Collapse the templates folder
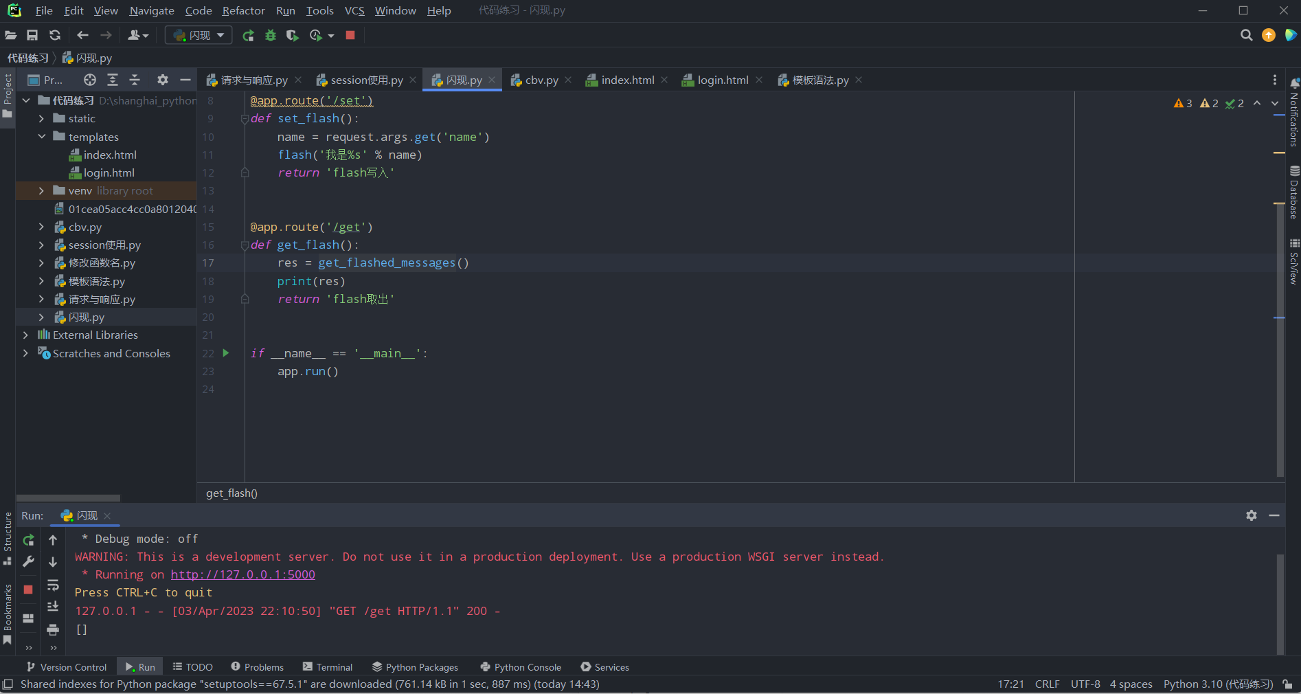Screen dimensions: 1301x694 41,137
